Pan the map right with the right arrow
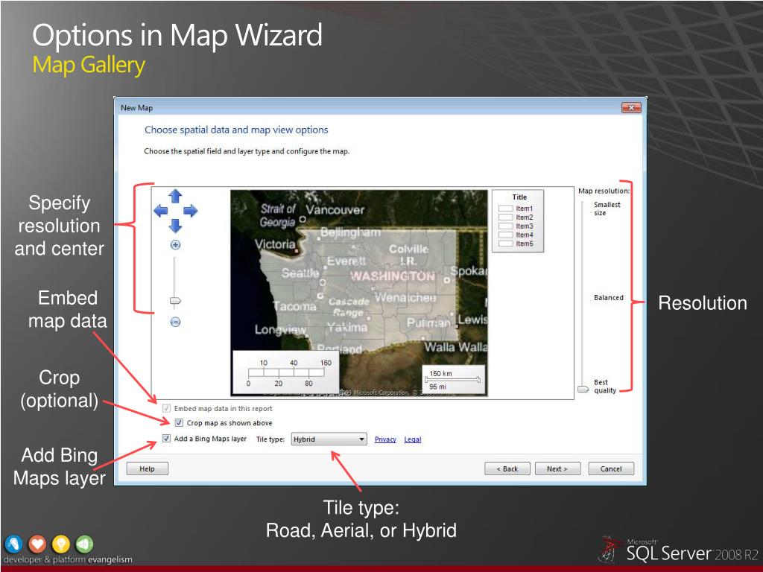 coord(190,211)
